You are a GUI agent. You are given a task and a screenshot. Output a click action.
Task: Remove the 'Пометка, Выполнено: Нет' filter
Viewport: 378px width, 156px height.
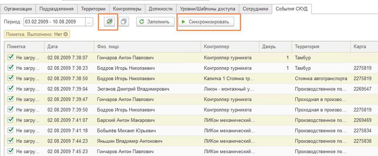(66, 34)
